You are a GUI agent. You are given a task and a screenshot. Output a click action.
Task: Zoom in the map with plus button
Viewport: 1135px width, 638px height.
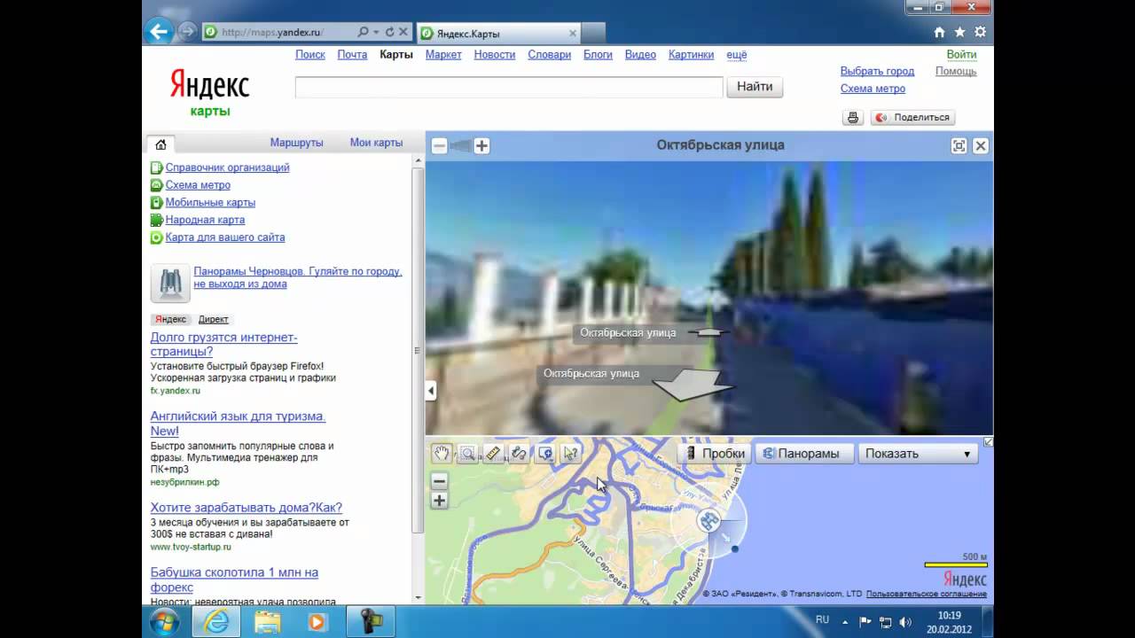[x=439, y=501]
